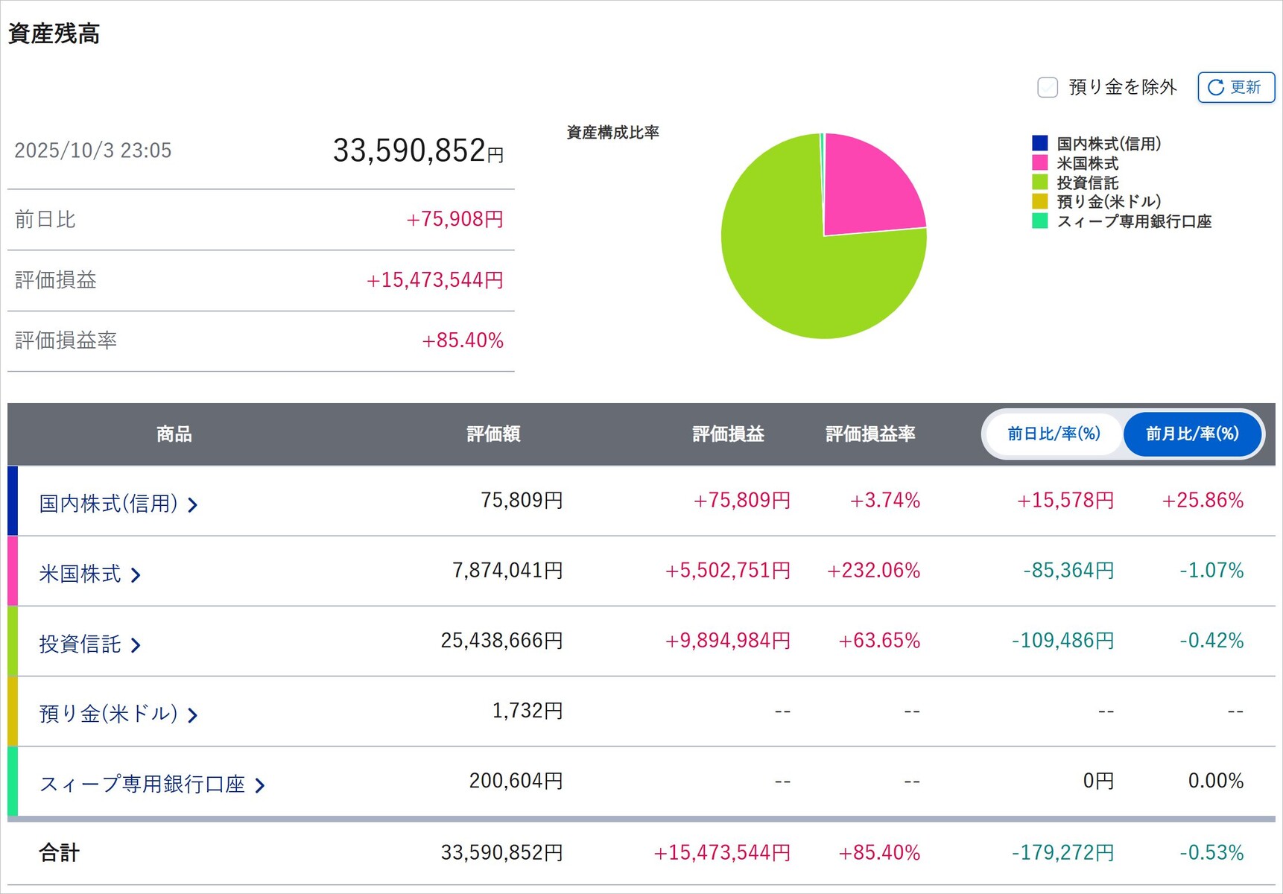Open the 投資信託 holdings link

(x=80, y=644)
